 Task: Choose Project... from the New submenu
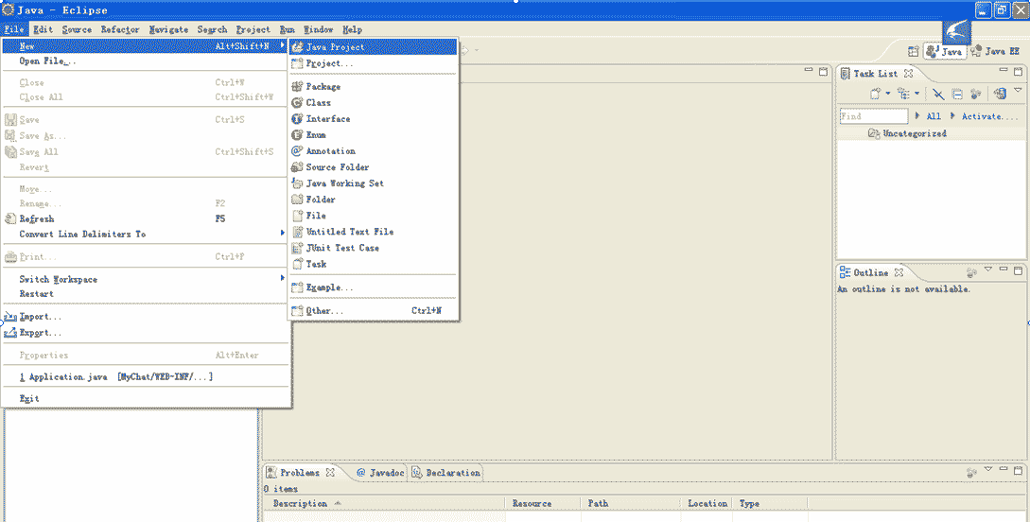(373, 63)
